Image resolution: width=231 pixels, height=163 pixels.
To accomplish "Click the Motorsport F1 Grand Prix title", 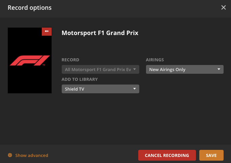I will click(x=100, y=33).
